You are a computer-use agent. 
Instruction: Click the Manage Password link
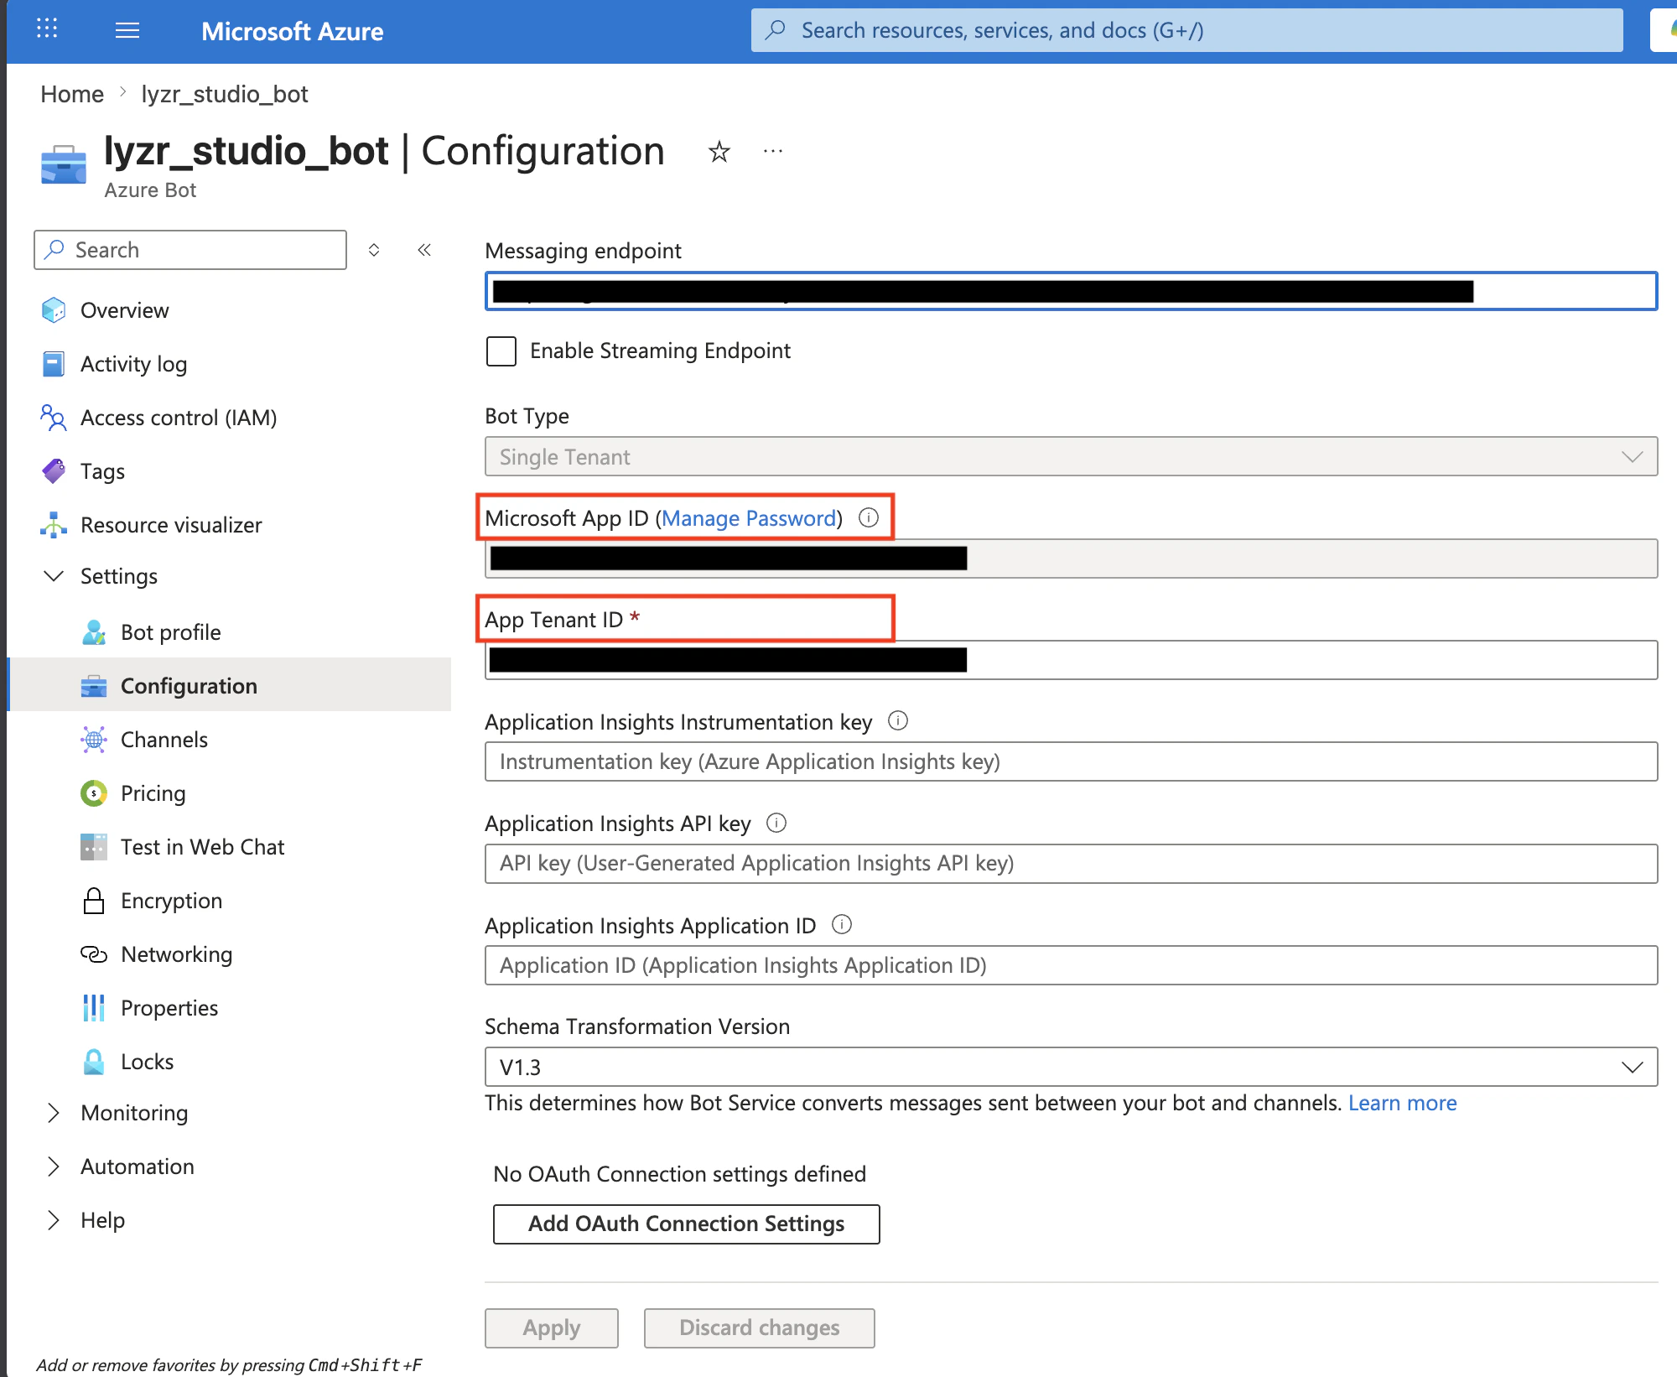pyautogui.click(x=749, y=518)
